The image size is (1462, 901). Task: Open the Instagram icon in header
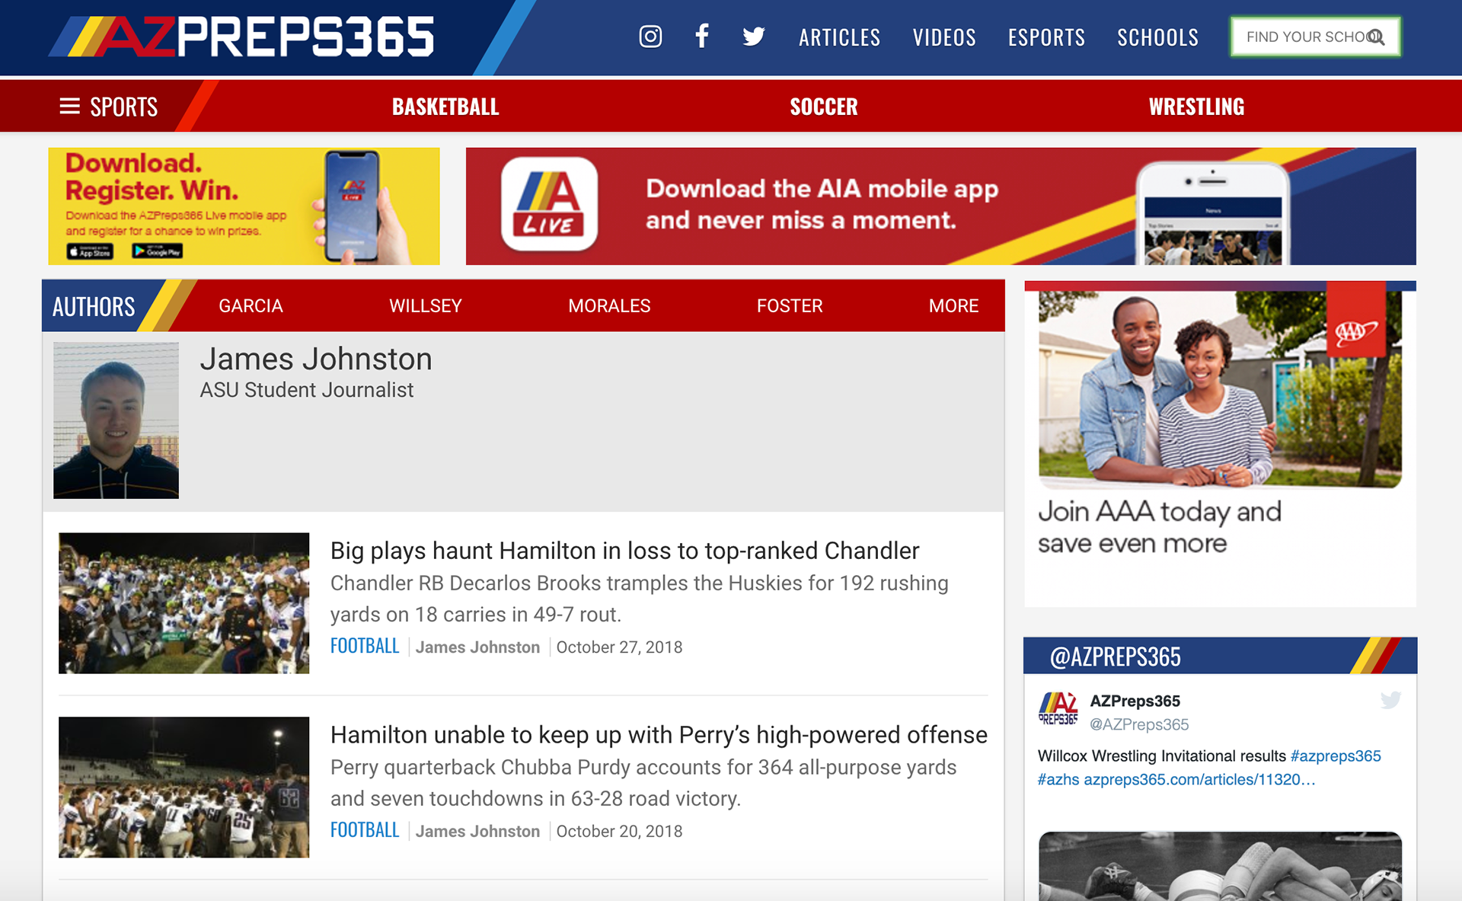click(650, 37)
